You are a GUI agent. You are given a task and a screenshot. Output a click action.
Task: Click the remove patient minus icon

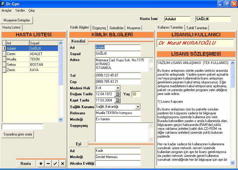[48, 163]
